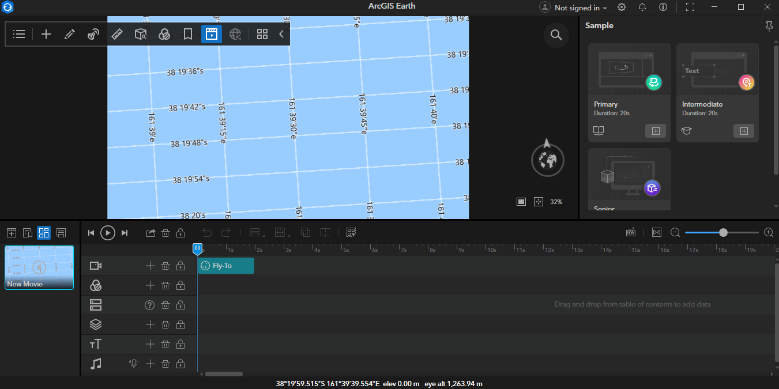
Task: Select the Movie tool in toolbar
Action: click(211, 34)
